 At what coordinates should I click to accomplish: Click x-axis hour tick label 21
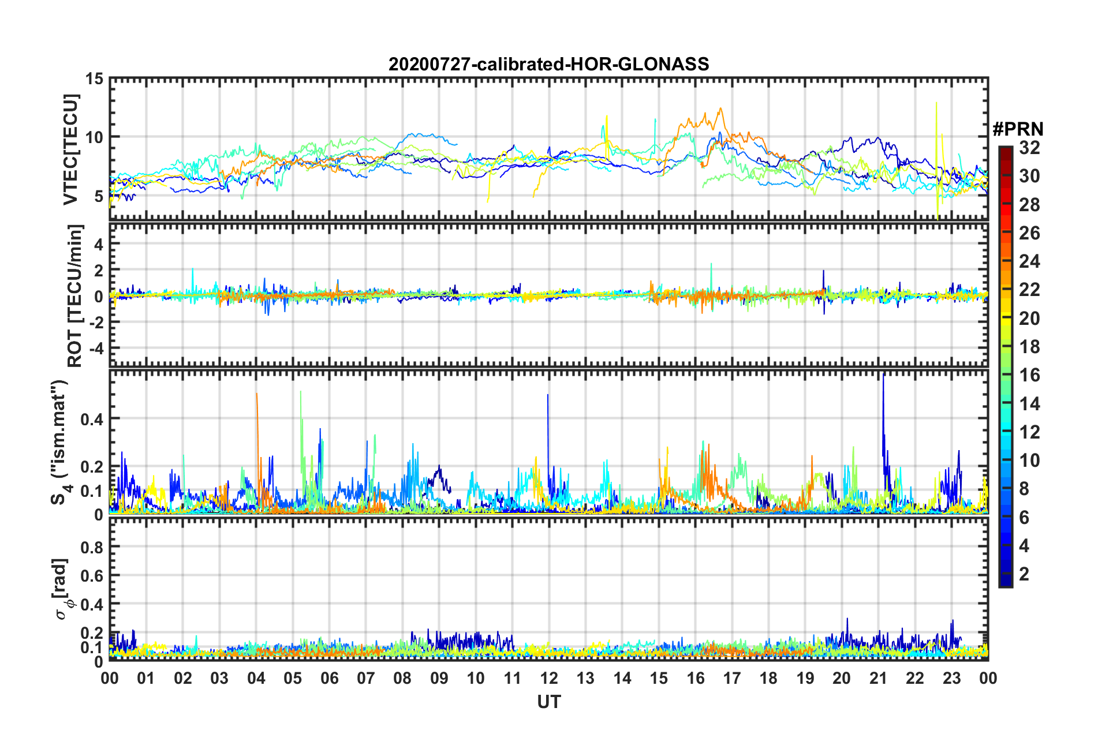(x=878, y=678)
